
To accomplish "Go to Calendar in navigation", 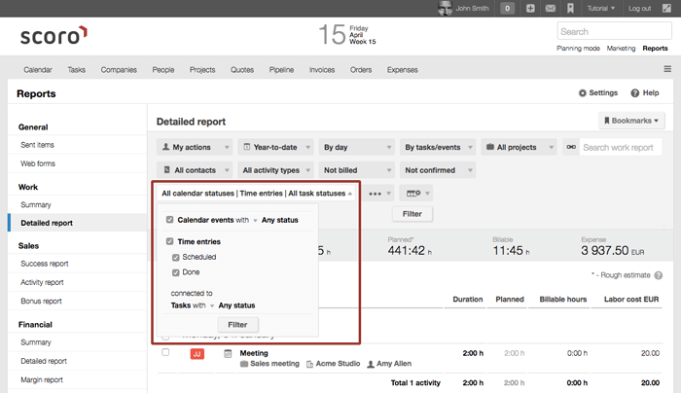I will [x=38, y=69].
